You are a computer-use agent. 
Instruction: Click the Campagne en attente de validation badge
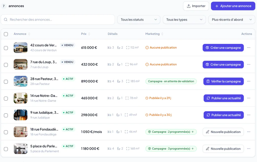tap(171, 81)
